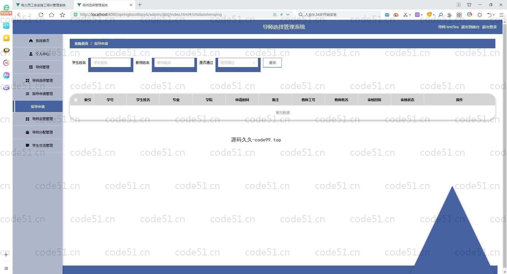
Task: Collapse the 指导申请管理 sidebar menu
Action: (x=38, y=94)
